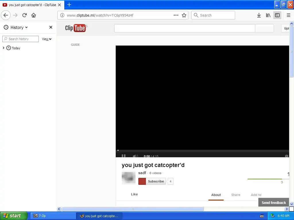Click the subscriber count 4 badge
294x220 pixels.
(171, 181)
